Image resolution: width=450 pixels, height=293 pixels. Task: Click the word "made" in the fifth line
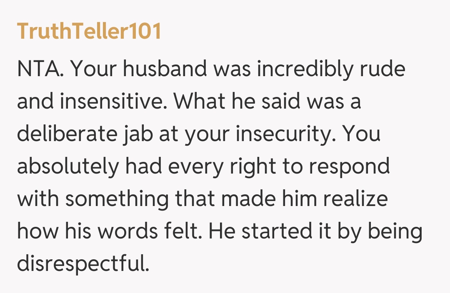click(248, 199)
